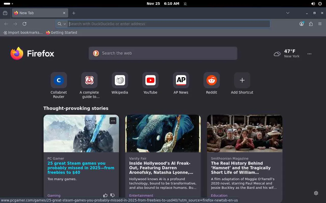326x203 pixels.
Task: Click the "Smithsonian Magazine" publisher label
Action: (x=230, y=159)
